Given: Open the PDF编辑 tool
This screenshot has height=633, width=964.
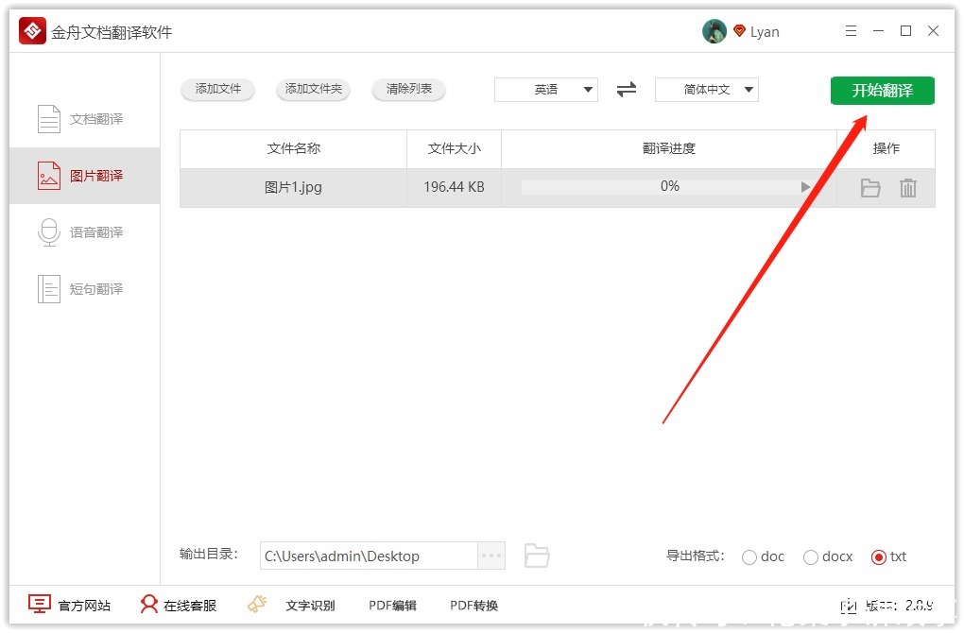Looking at the screenshot, I should coord(392,605).
